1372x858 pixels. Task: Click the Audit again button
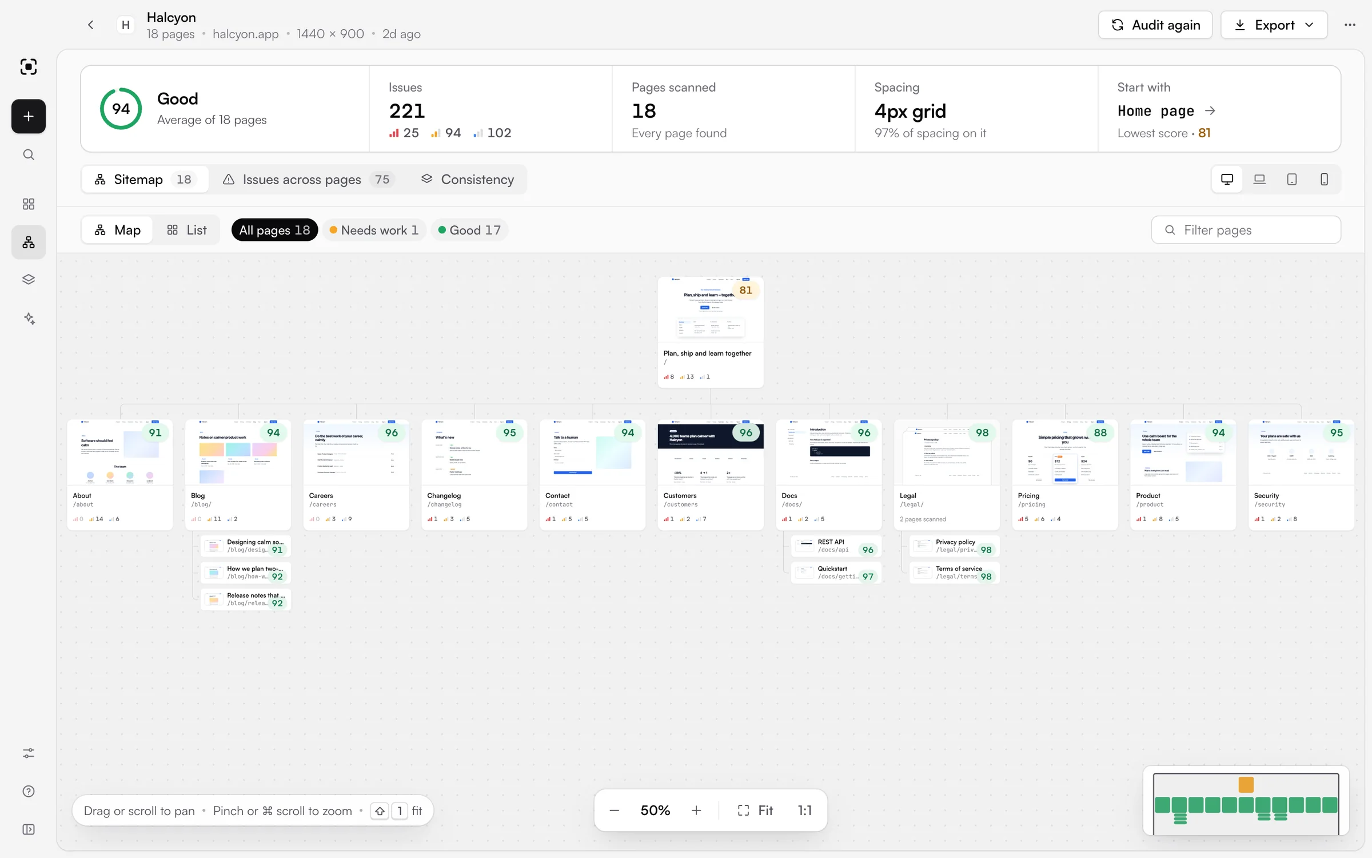click(x=1155, y=25)
